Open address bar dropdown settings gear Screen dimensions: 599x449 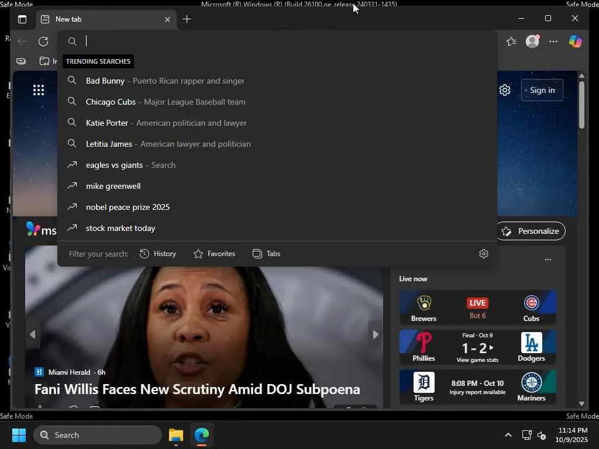pyautogui.click(x=484, y=254)
